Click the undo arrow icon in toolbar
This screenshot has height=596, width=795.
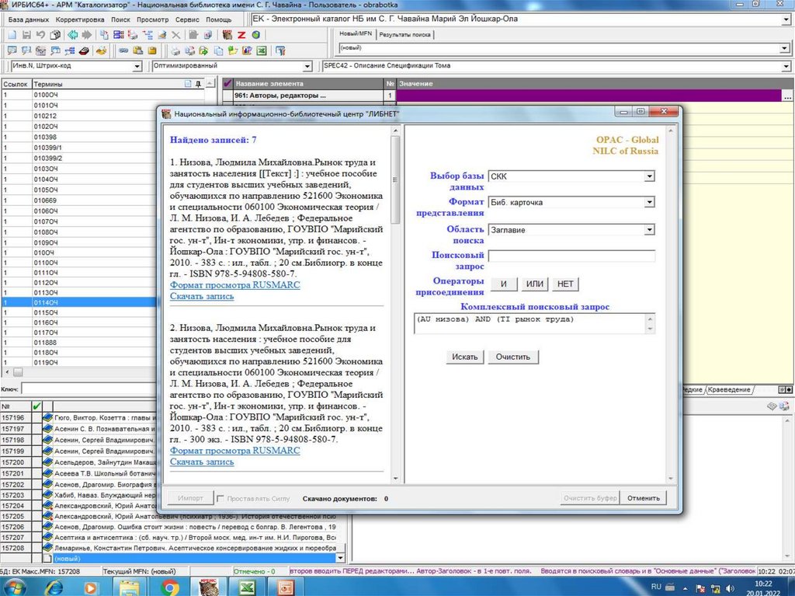40,35
